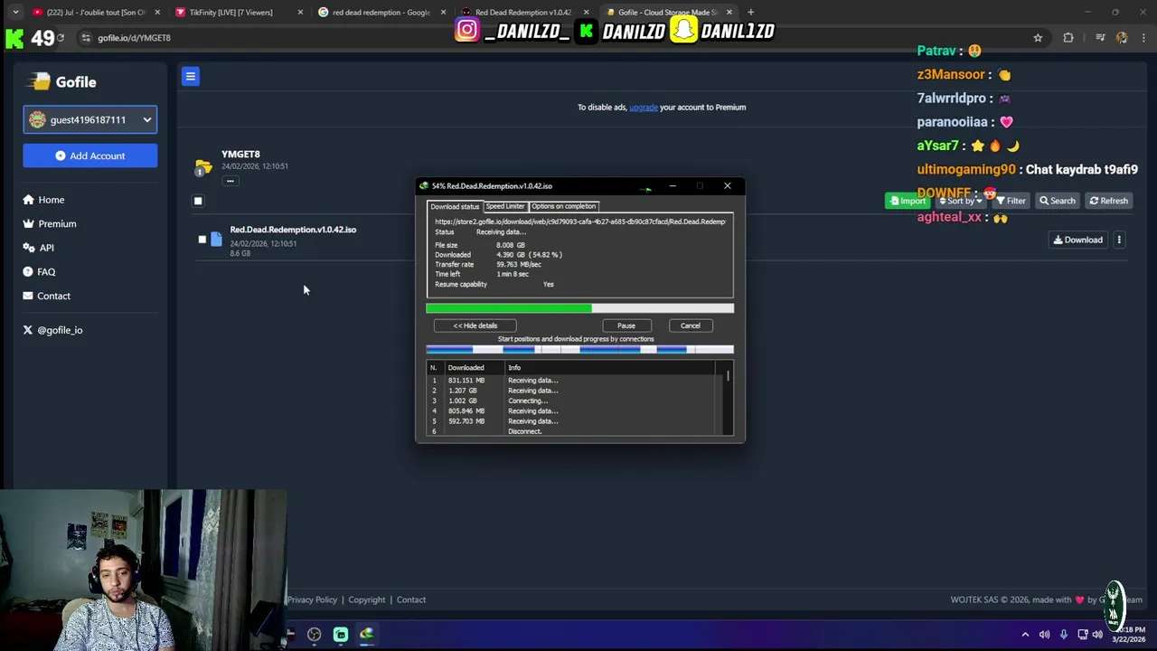Open the three-dot menu beside Download
1157x651 pixels.
(1119, 240)
